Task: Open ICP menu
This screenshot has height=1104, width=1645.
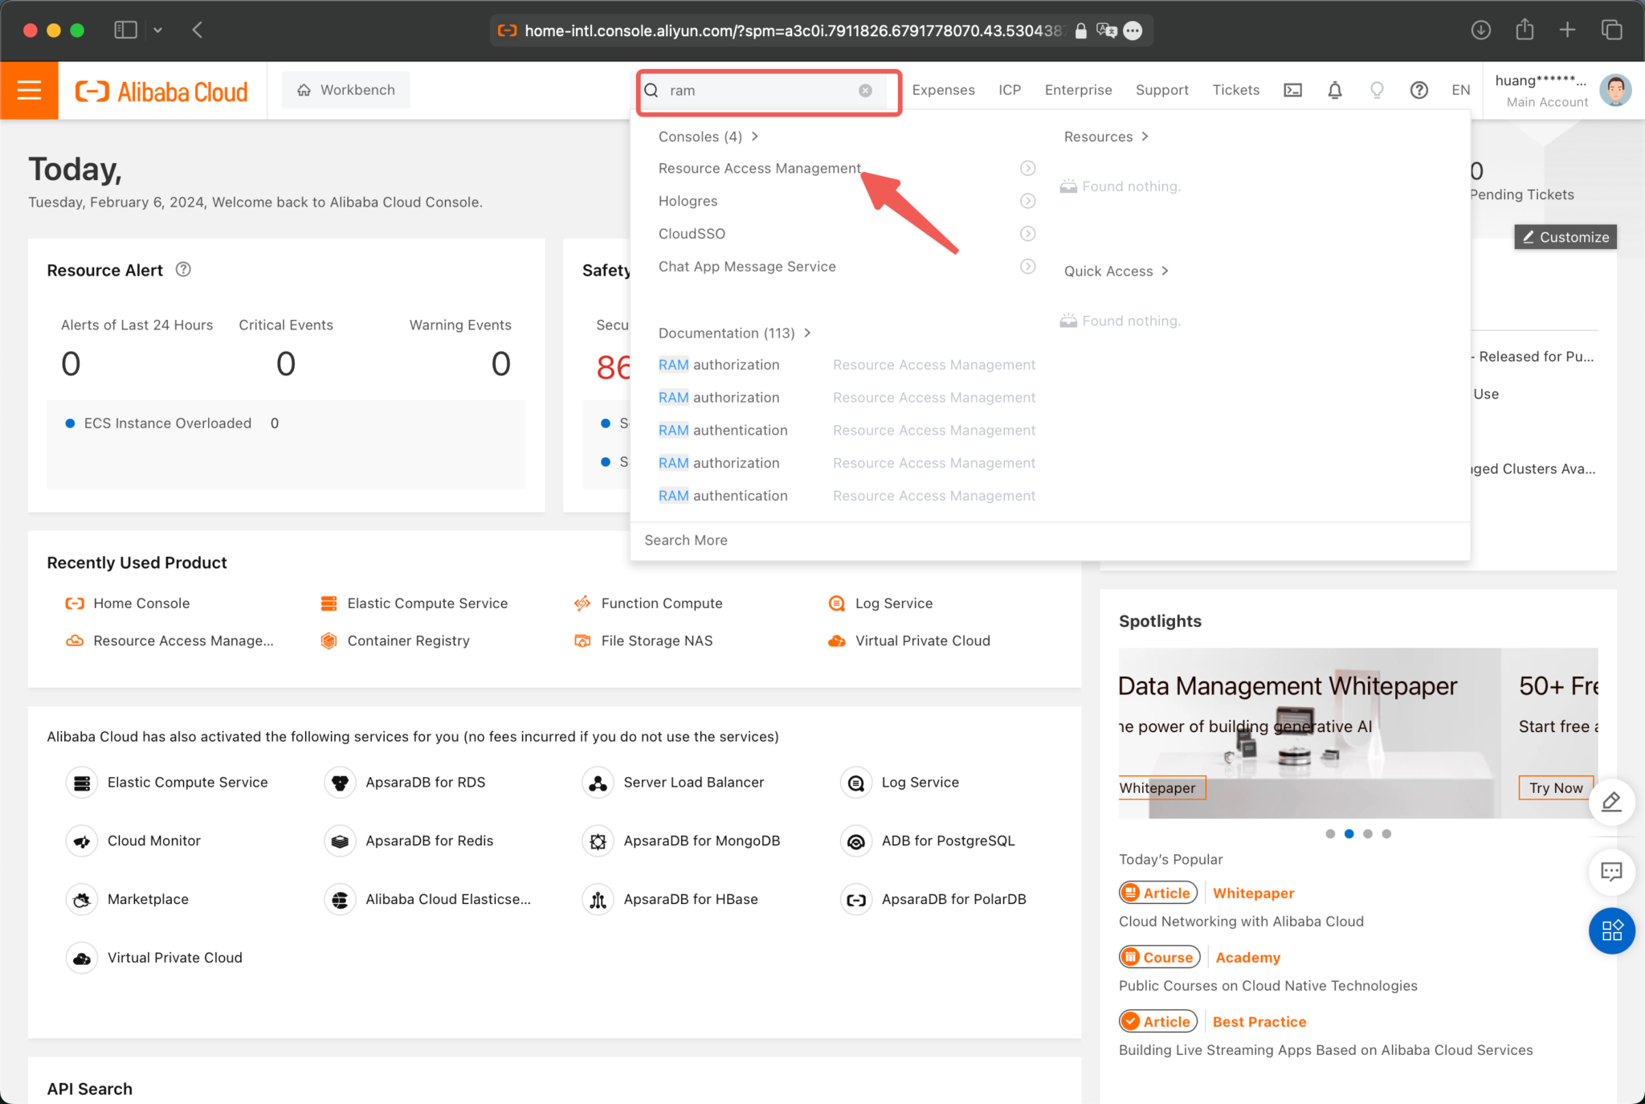Action: coord(1010,90)
